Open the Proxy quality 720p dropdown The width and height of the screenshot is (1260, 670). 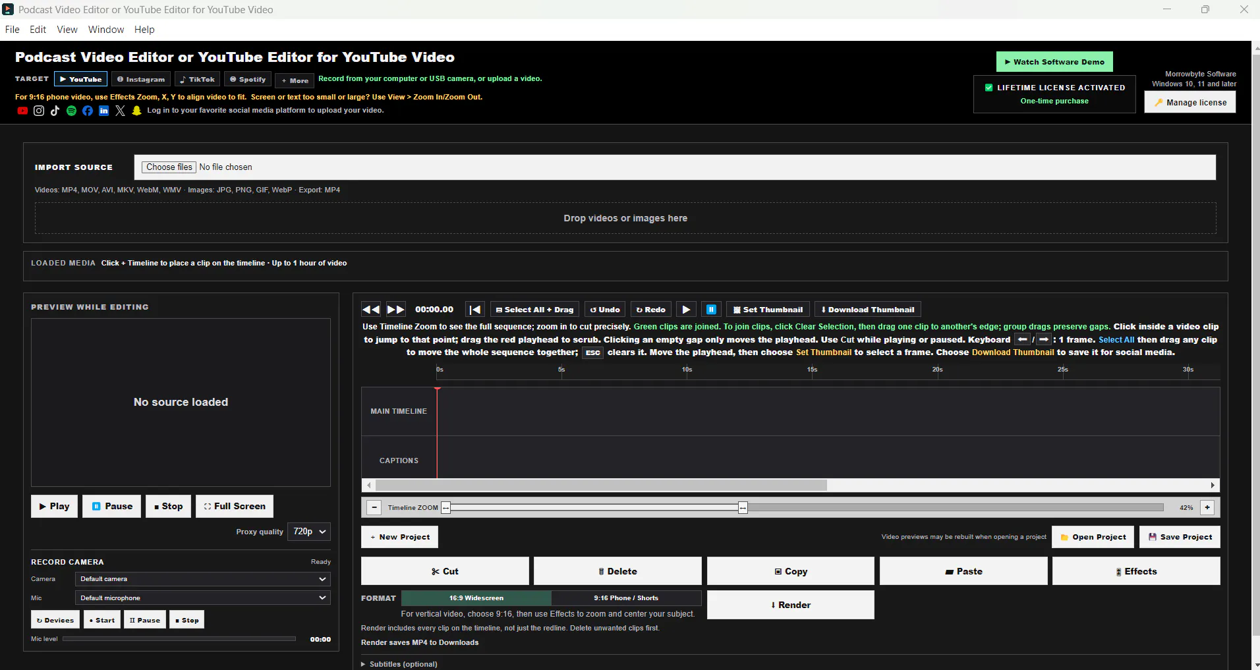(x=309, y=532)
